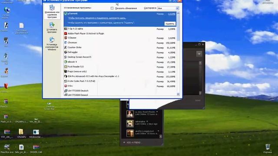Open 'Установка компонентов Windows' sidebar icon

tap(52, 40)
